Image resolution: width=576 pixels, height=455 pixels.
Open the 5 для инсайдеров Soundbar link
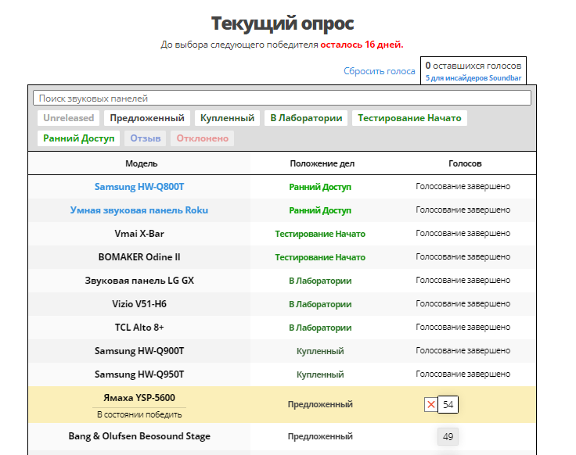tap(473, 78)
